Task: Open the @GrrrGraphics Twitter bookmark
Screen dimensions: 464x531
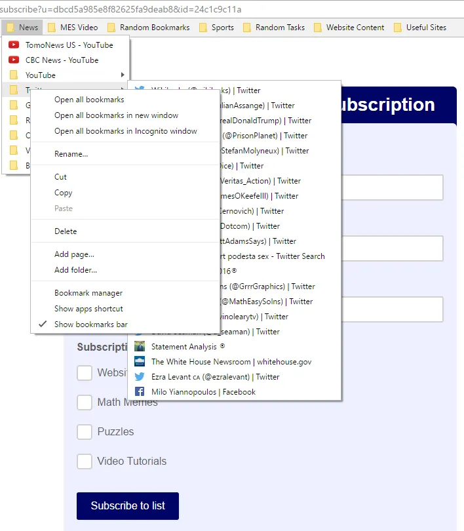Action: click(280, 286)
